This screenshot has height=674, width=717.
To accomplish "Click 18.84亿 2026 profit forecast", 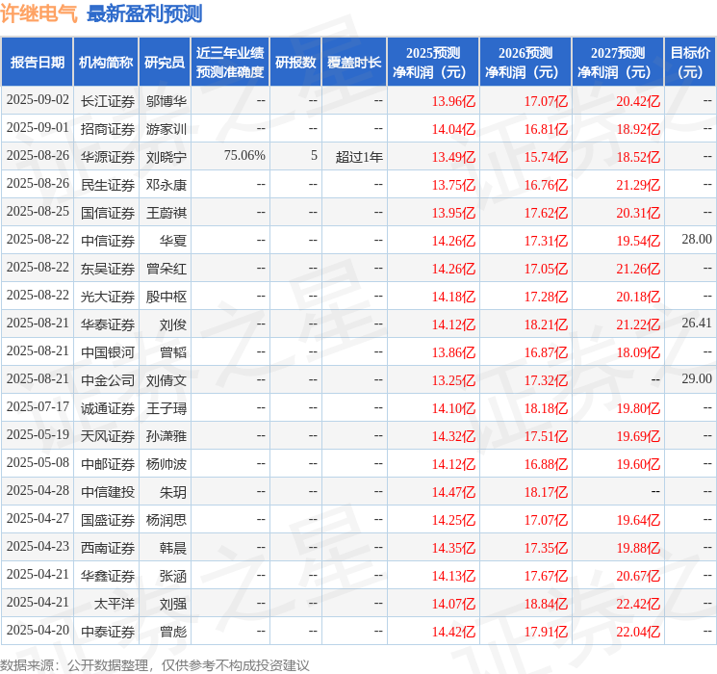I will pos(546,604).
